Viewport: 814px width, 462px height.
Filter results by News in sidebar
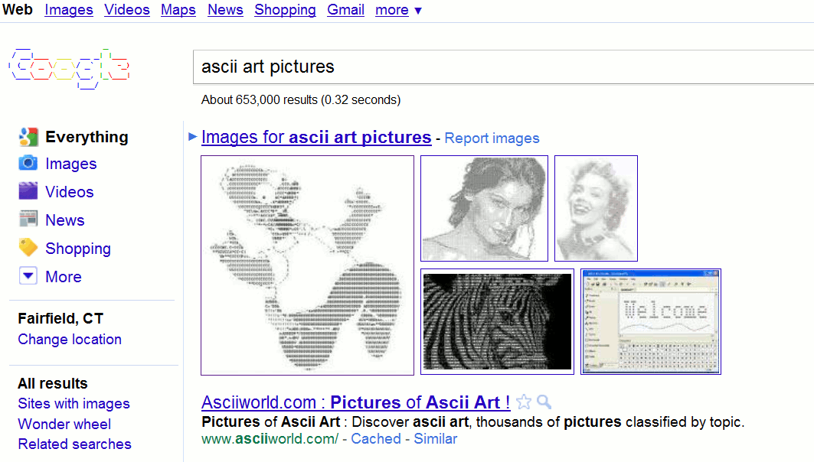pos(65,220)
